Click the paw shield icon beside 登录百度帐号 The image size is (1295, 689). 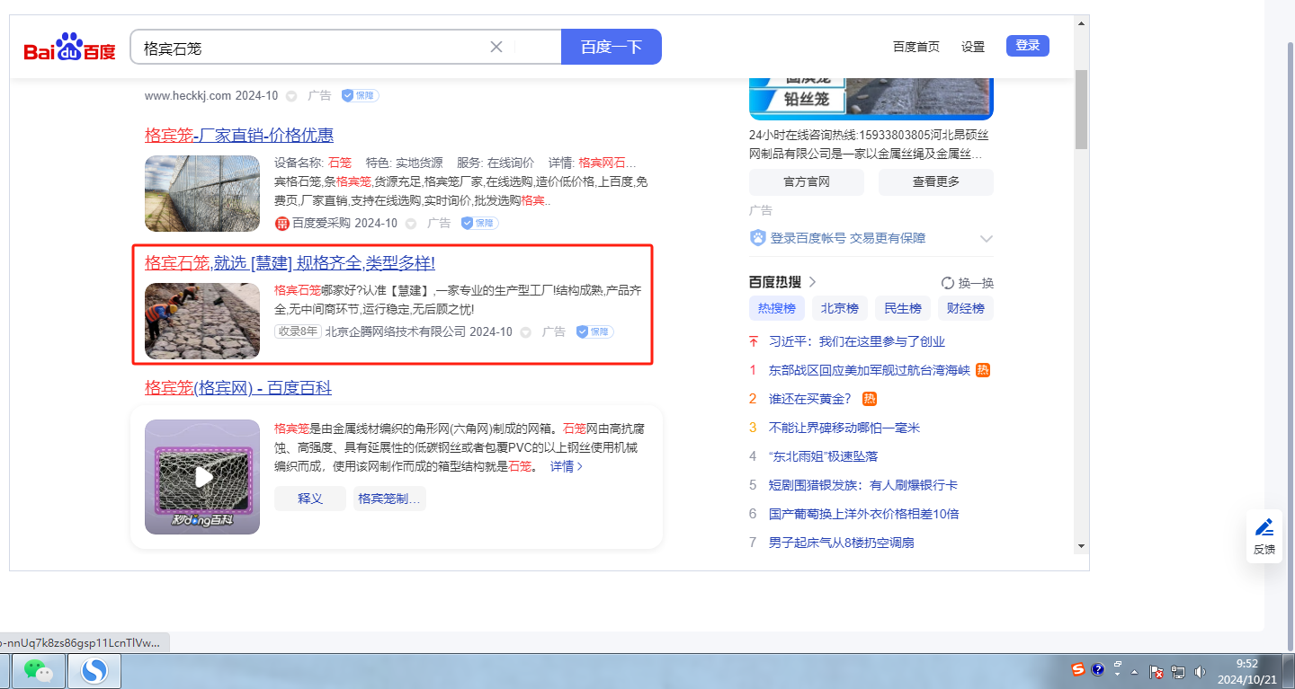point(757,238)
